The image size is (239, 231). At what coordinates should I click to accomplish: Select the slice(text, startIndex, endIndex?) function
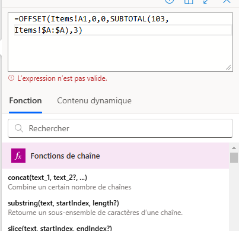[60, 228]
